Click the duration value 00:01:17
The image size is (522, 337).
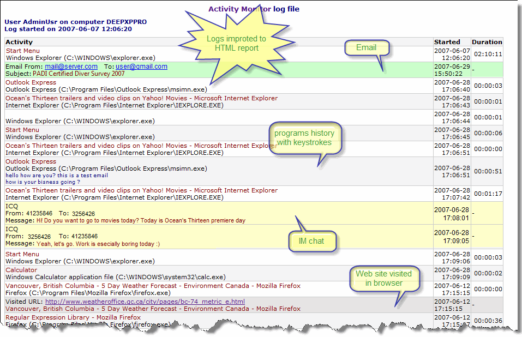coord(488,194)
